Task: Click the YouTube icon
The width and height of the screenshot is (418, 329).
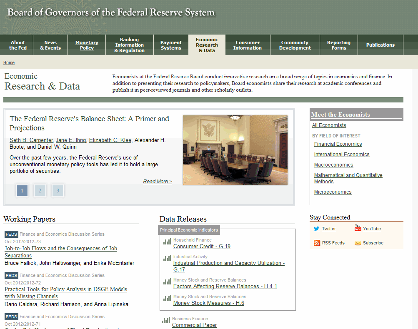Action: 358,228
